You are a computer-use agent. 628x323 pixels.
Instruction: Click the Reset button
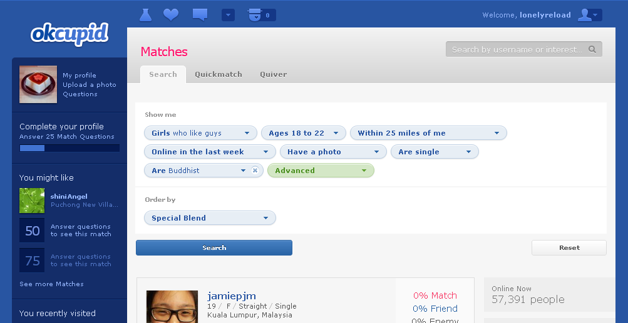(569, 247)
